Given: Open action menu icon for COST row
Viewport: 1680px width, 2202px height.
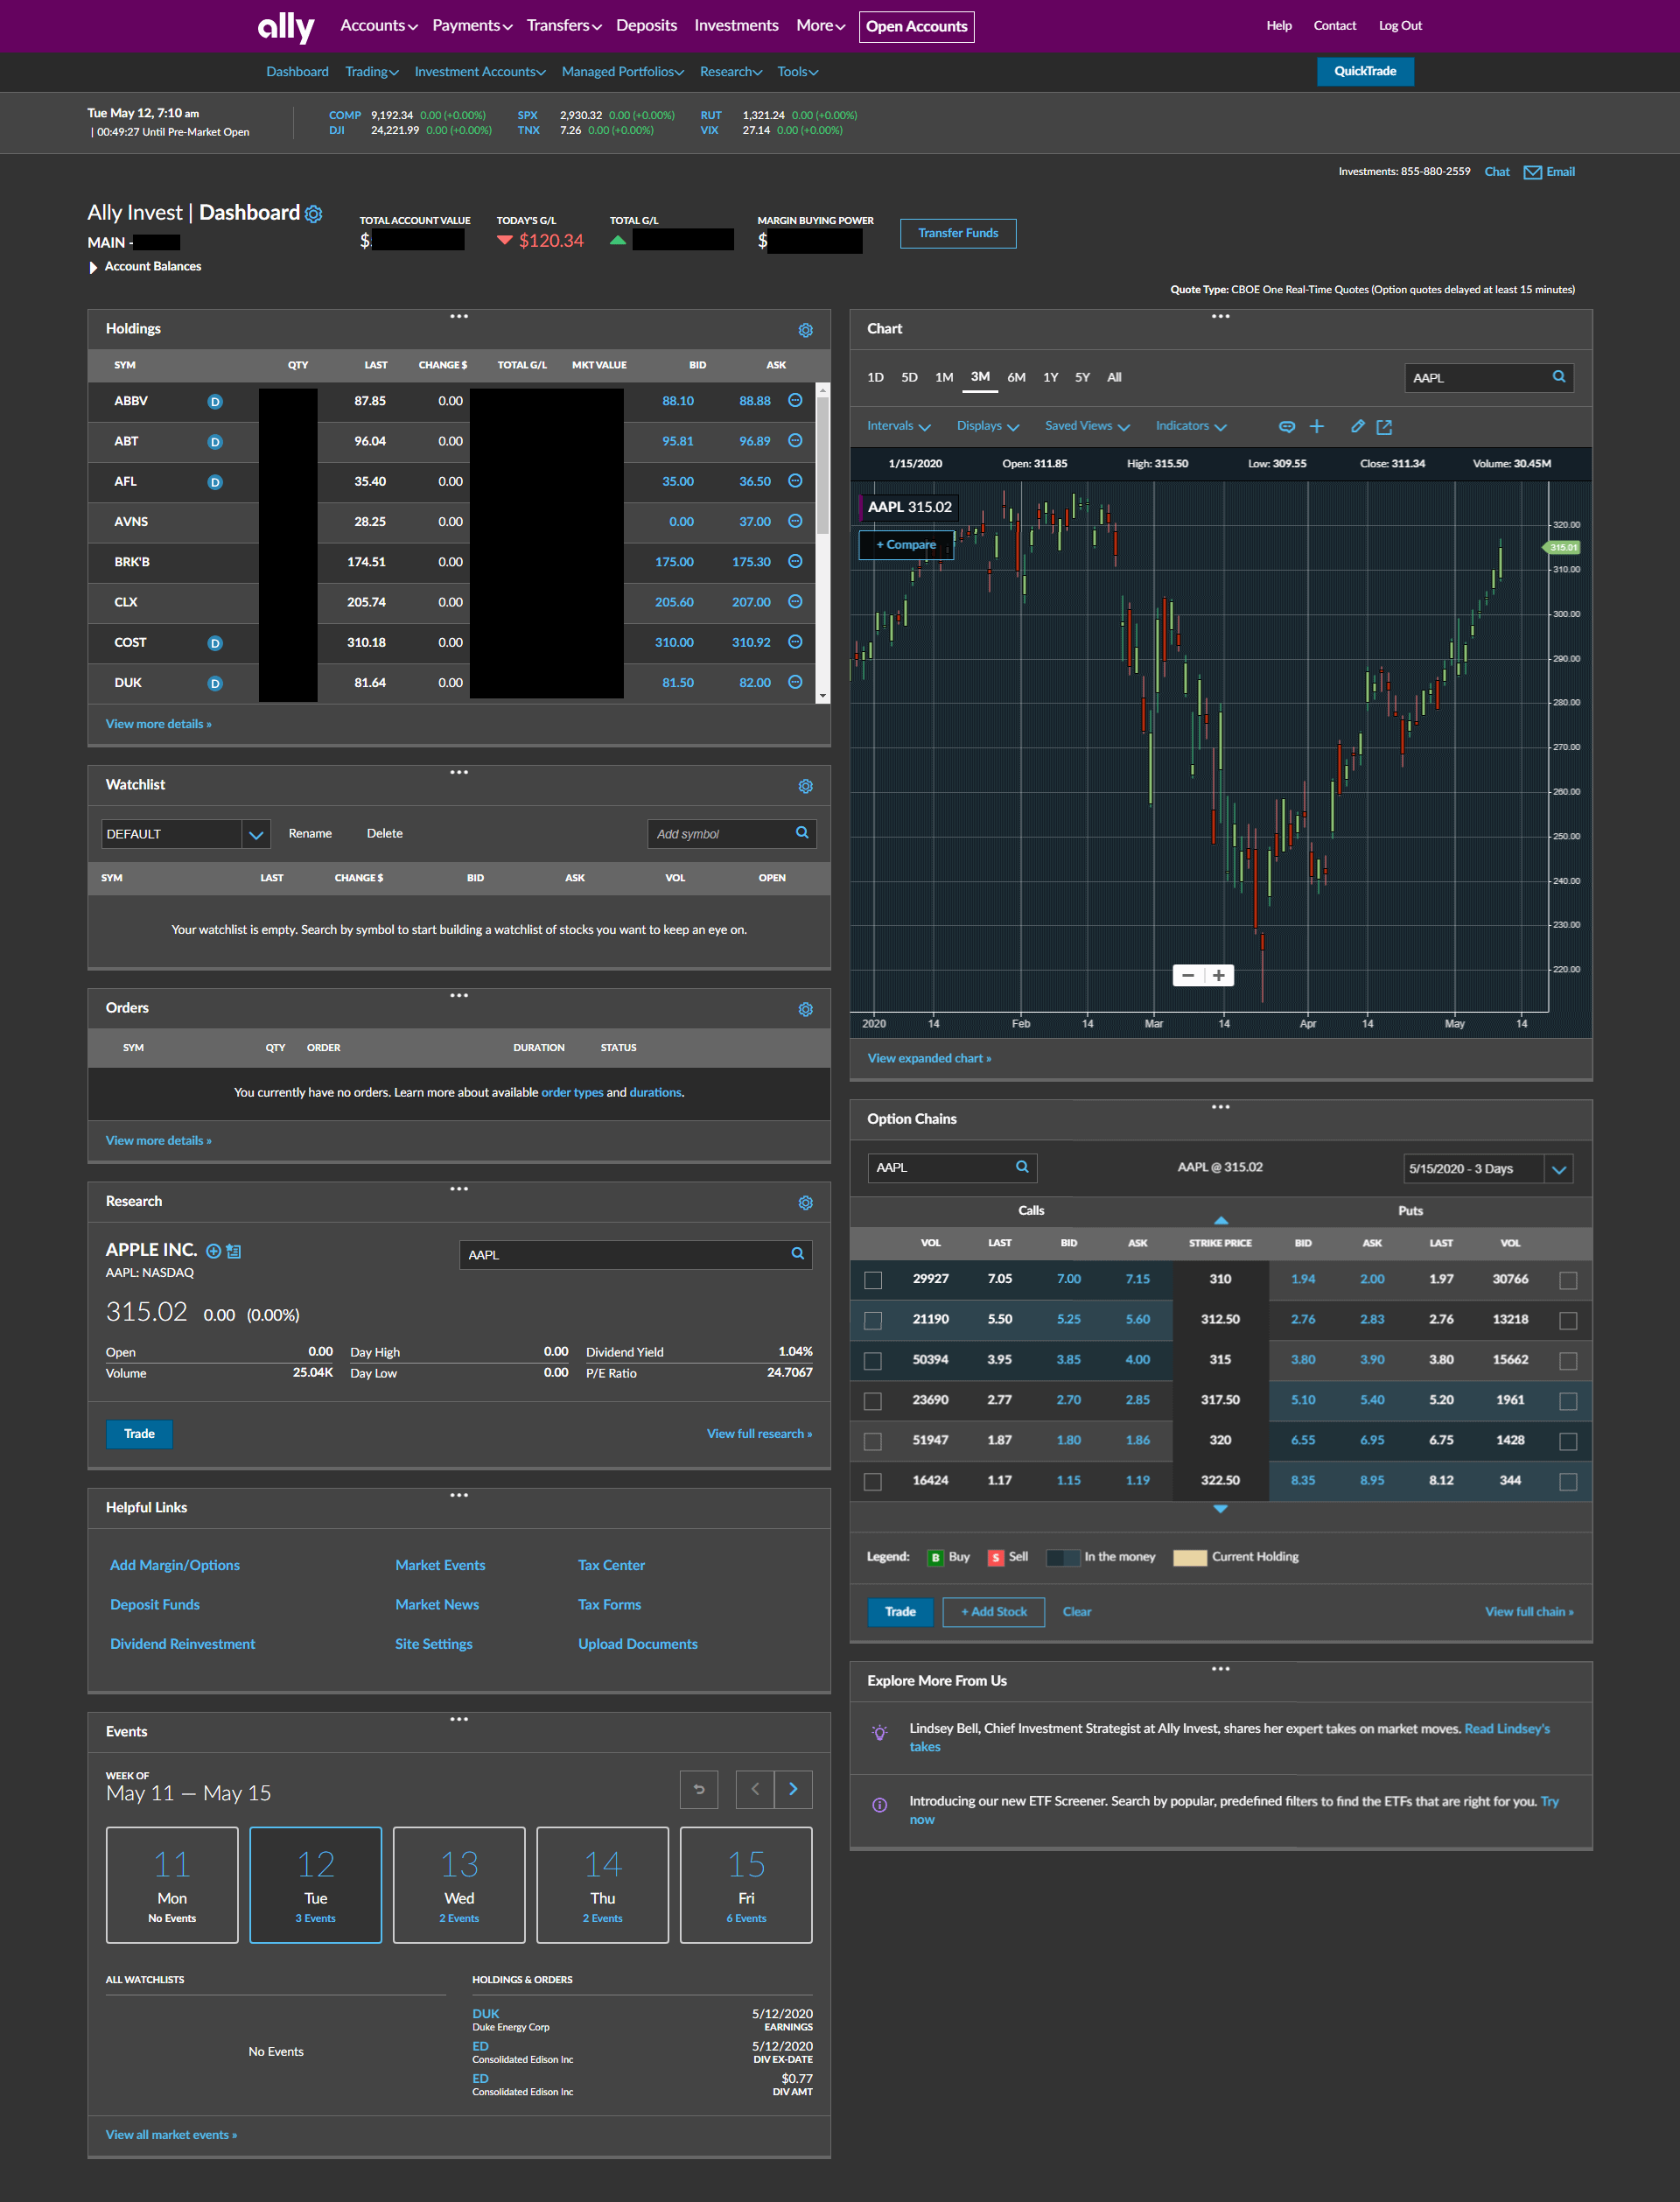Looking at the screenshot, I should 795,642.
